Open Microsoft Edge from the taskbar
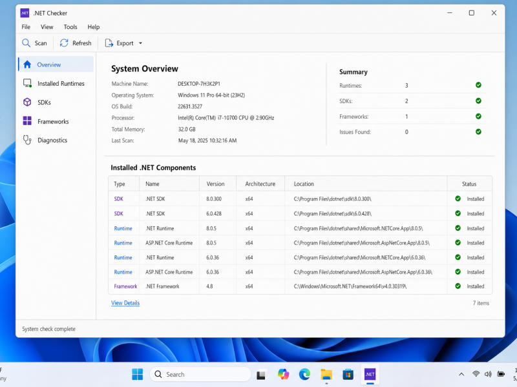517x387 pixels. tap(304, 374)
